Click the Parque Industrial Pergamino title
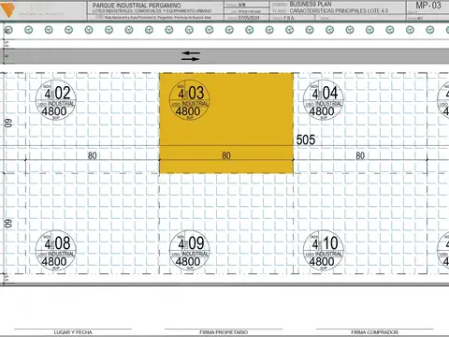This screenshot has height=337, width=449. pos(137,6)
